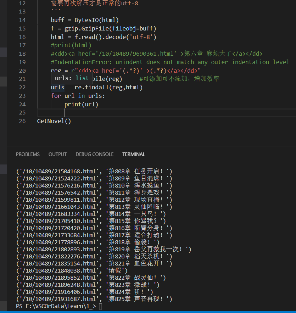Viewport: 296px width, 313px height.
Task: Click the '#print(html)' comment line
Action: [71, 45]
